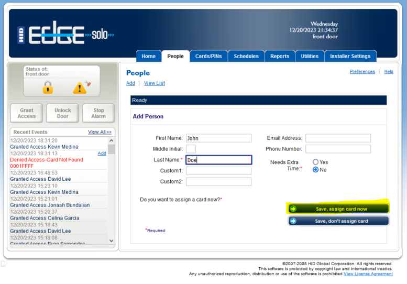The height and width of the screenshot is (284, 407).
Task: Click the Add Person heading
Action: coord(148,116)
